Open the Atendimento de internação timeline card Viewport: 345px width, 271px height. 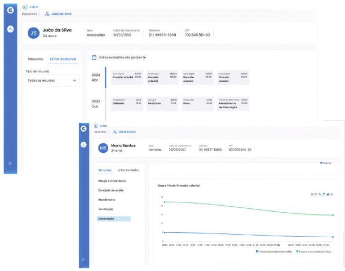(x=233, y=104)
